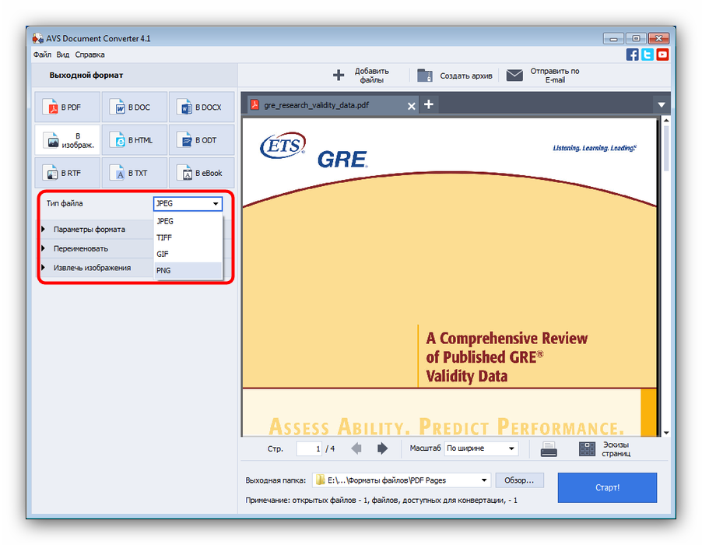Close the gre_research_validity_data.pdf tab
This screenshot has width=702, height=545.
pyautogui.click(x=412, y=104)
